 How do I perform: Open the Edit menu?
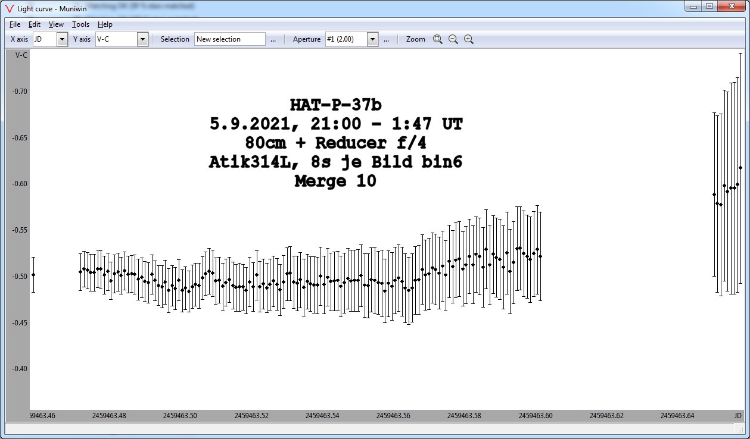(35, 24)
